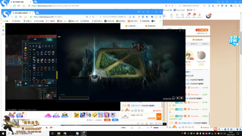The image size is (242, 136).
Task: Open the 关注 heart icon in the back Douyu page
Action: pyautogui.click(x=177, y=16)
